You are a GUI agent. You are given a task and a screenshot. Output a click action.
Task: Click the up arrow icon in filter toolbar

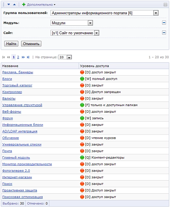(x=15, y=5)
